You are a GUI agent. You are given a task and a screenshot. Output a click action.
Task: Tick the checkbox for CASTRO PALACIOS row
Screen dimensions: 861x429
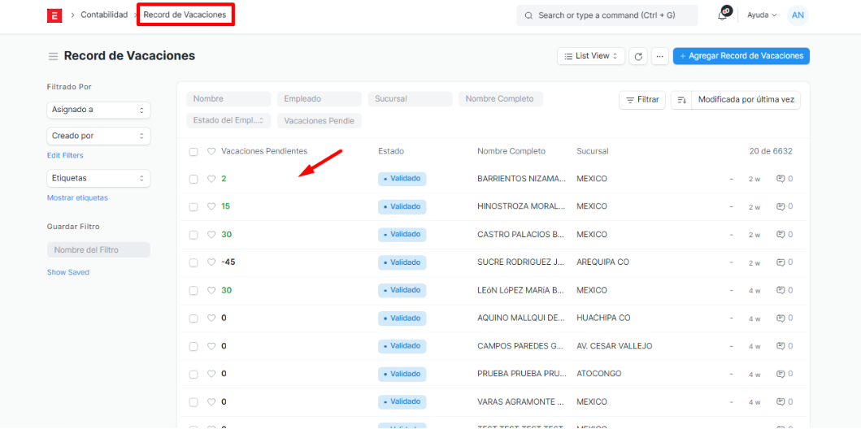point(194,235)
